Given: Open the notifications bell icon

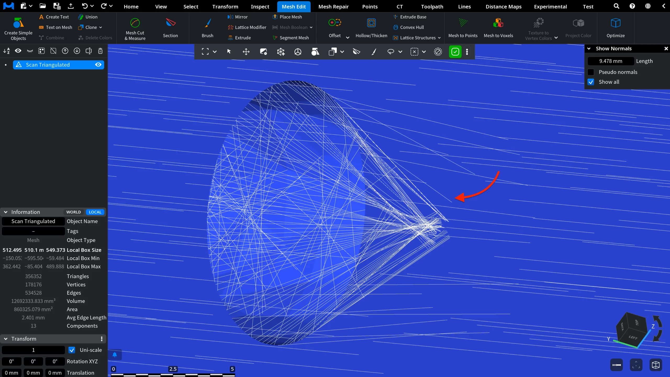Looking at the screenshot, I should (x=115, y=355).
